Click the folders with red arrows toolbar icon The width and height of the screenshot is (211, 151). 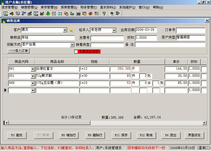66,14
